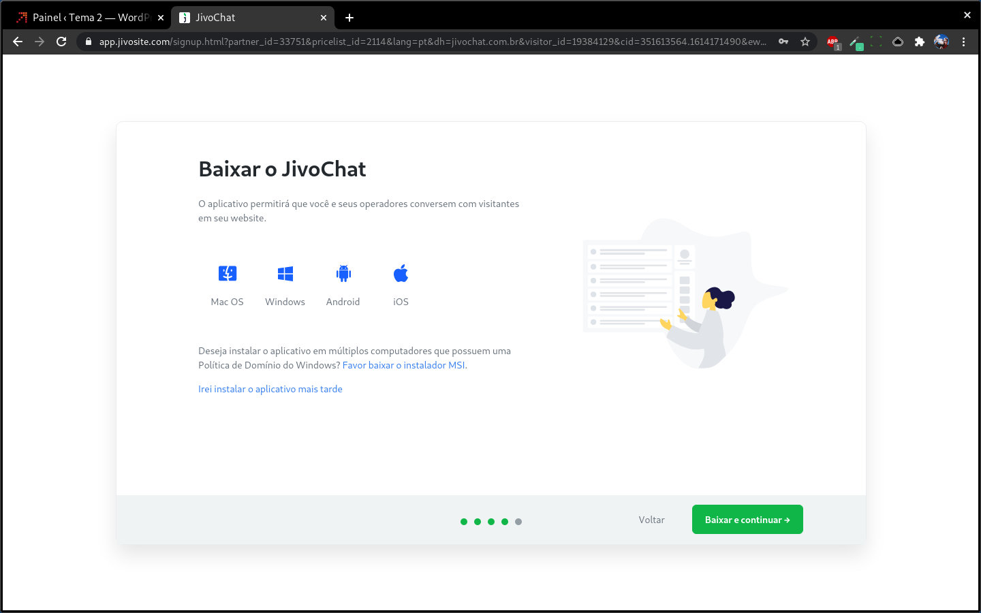Select the Mac OS download icon
981x613 pixels.
pyautogui.click(x=228, y=274)
